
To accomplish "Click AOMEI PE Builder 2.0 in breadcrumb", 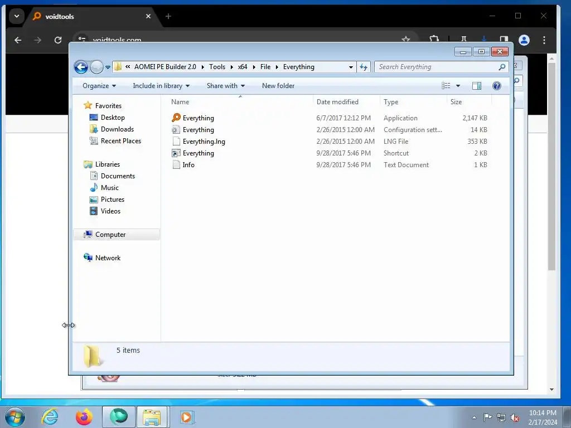I will point(165,67).
